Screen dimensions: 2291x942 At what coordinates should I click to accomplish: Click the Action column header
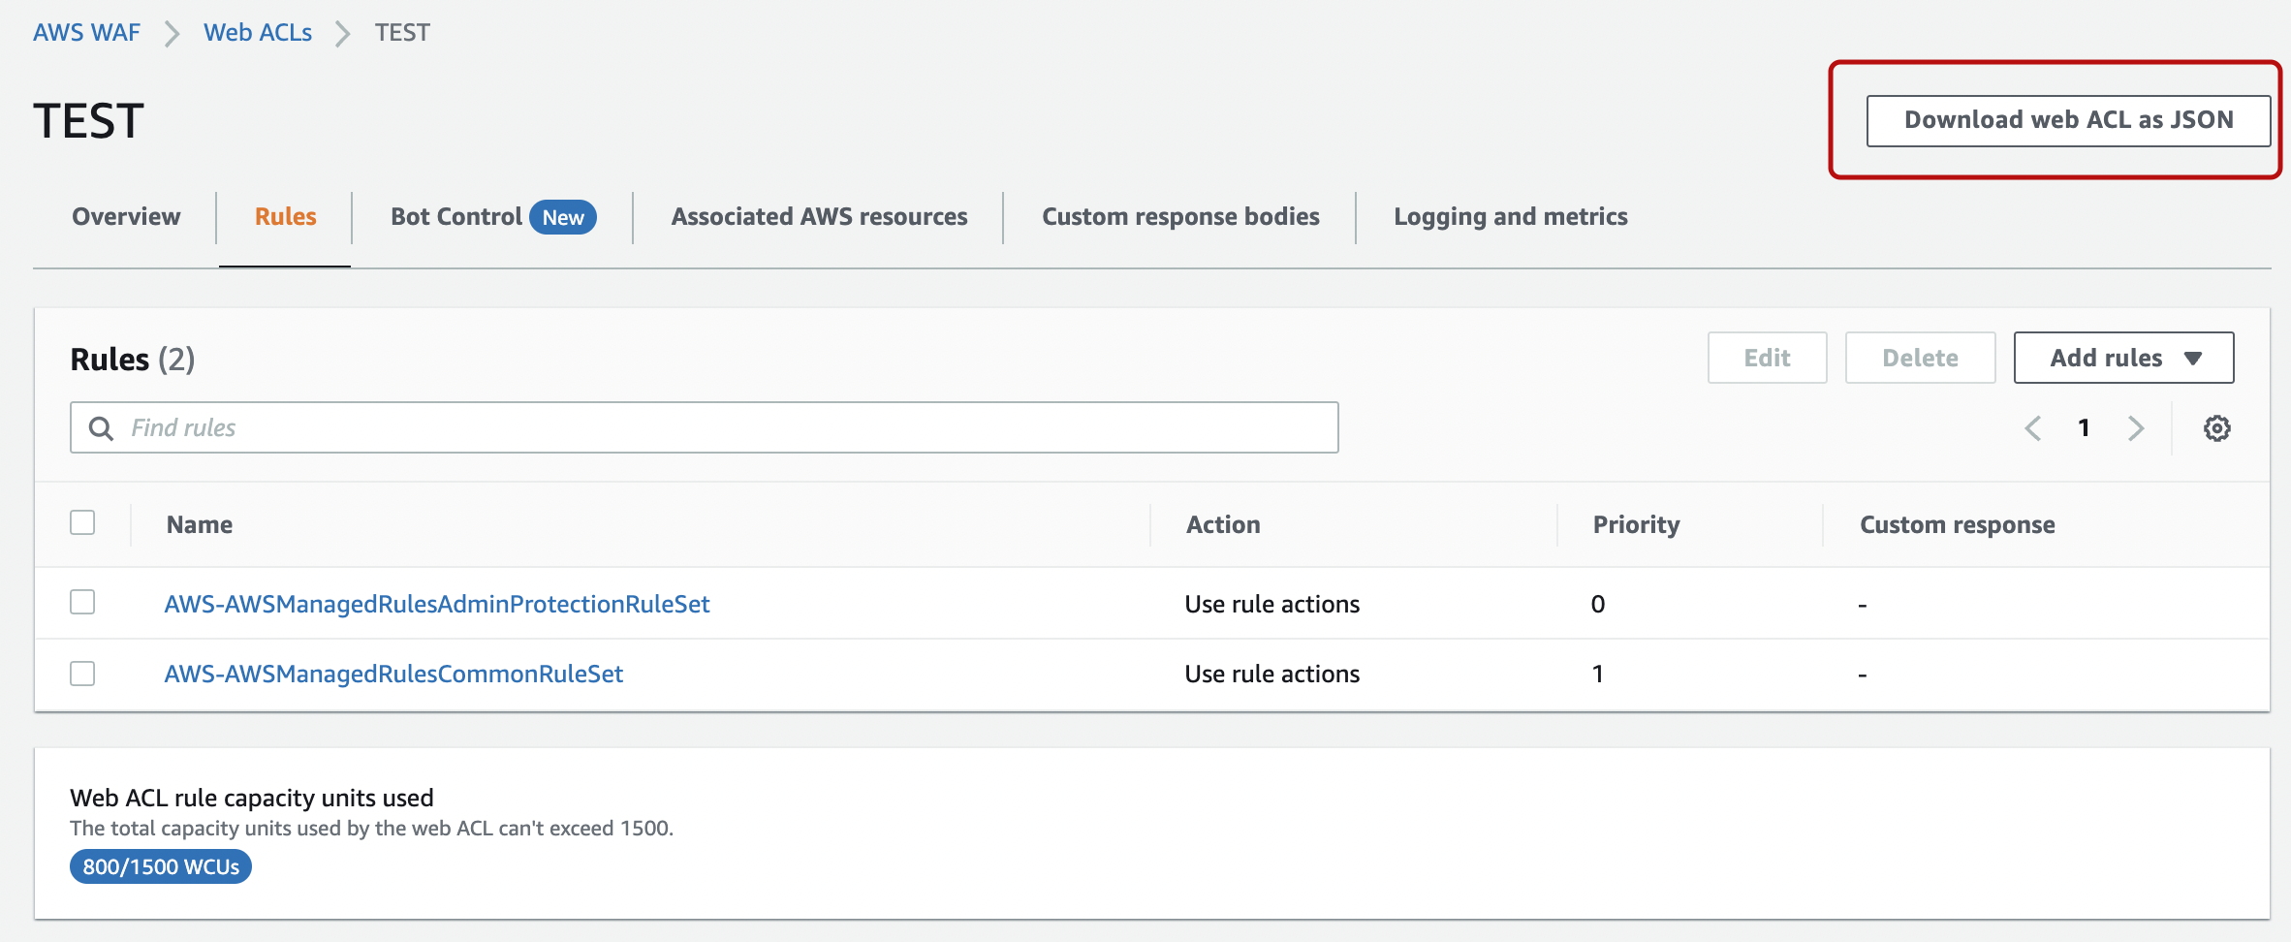pos(1223,524)
